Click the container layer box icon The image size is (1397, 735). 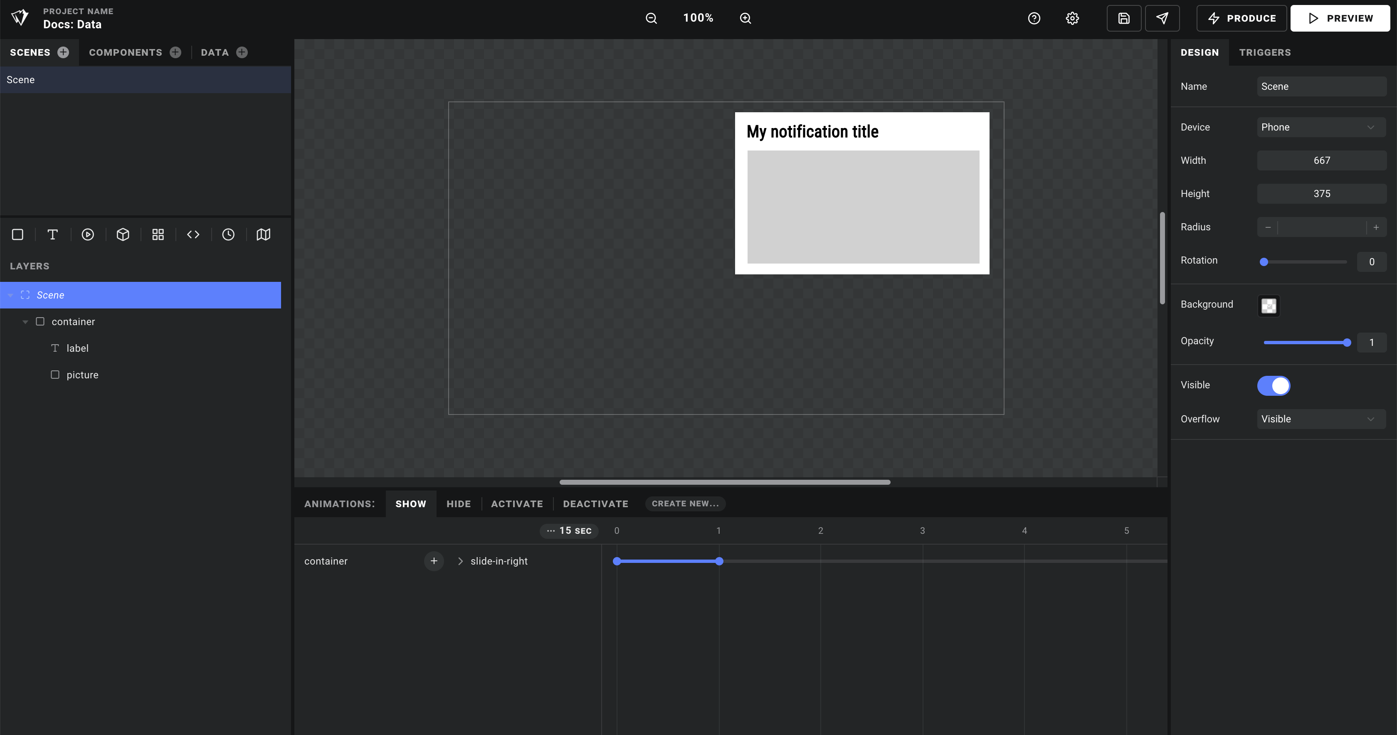click(x=40, y=321)
